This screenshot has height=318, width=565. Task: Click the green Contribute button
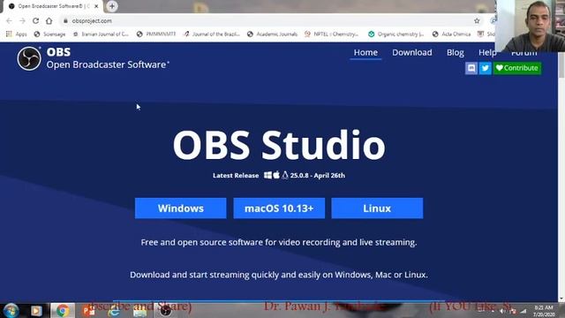517,68
